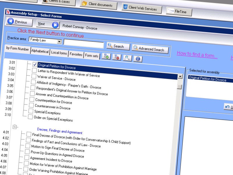
Task: Click the Advanced Search magnifier icon
Action: [135, 48]
